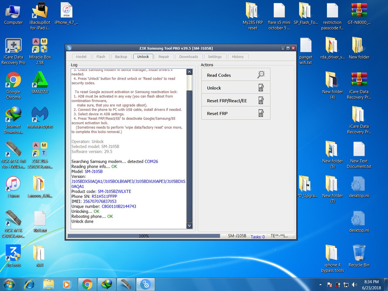Select the iTunes desktop icon

(13, 187)
